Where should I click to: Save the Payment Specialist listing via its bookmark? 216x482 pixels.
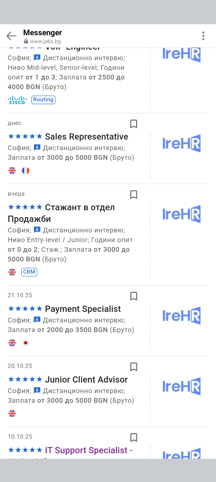click(133, 296)
